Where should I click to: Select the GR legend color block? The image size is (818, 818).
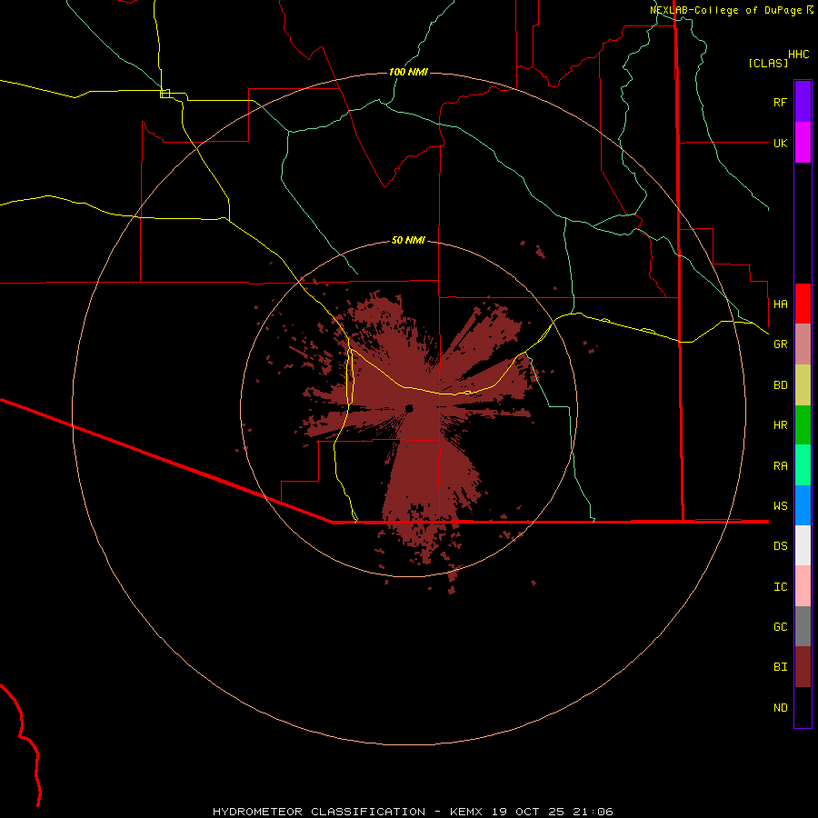803,344
